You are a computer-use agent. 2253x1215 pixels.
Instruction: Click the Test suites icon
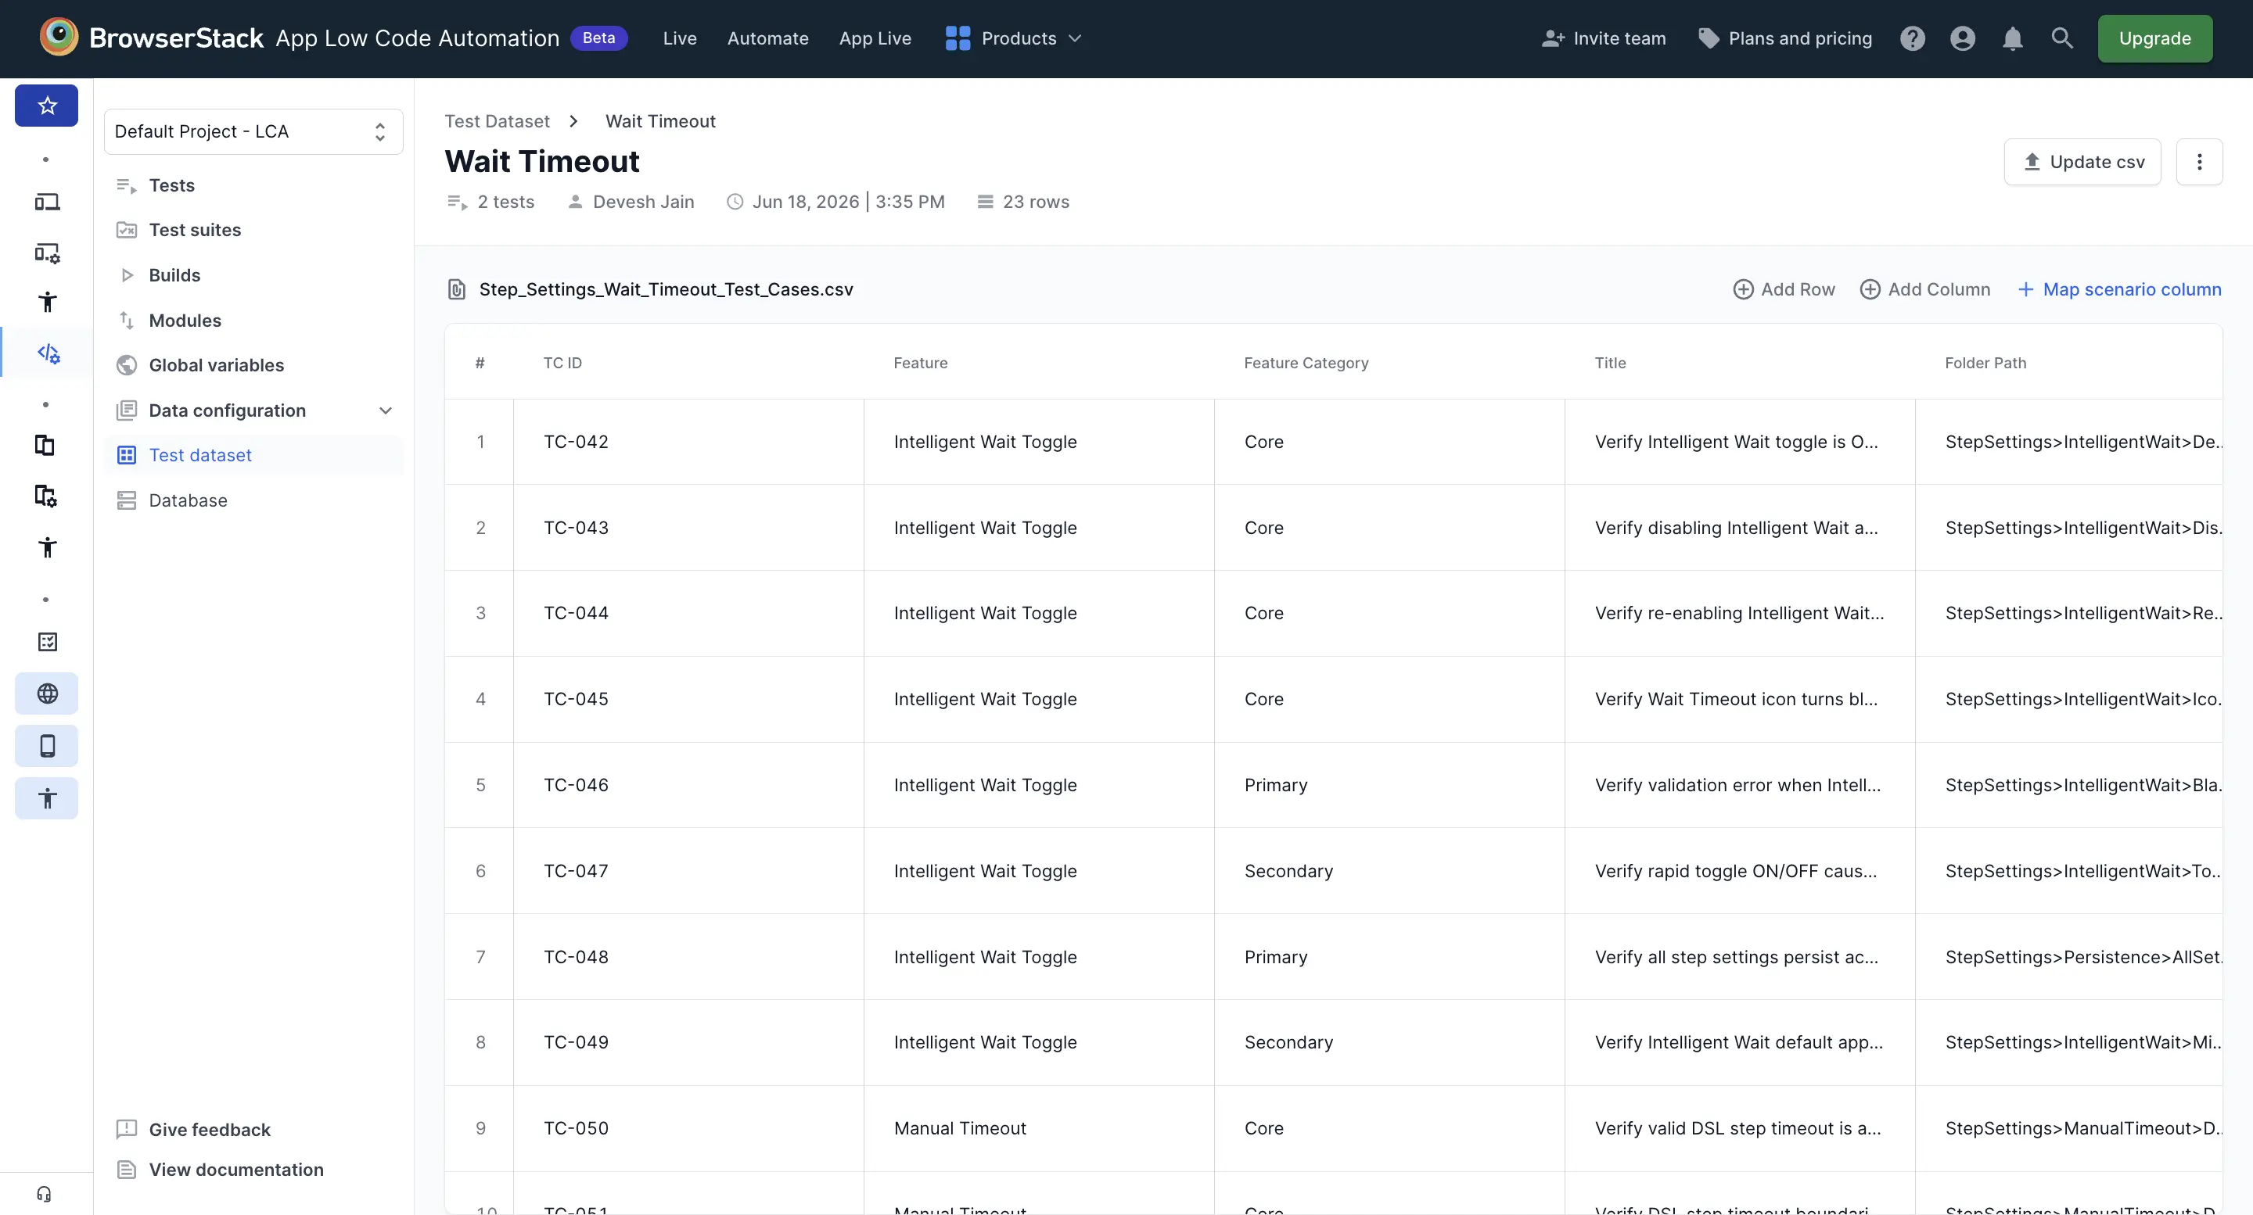click(x=127, y=230)
